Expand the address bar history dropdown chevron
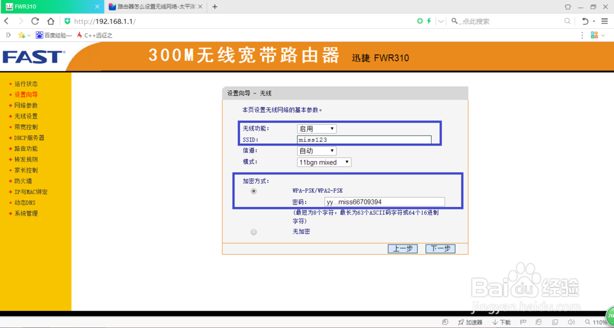This screenshot has width=614, height=328. pyautogui.click(x=441, y=21)
